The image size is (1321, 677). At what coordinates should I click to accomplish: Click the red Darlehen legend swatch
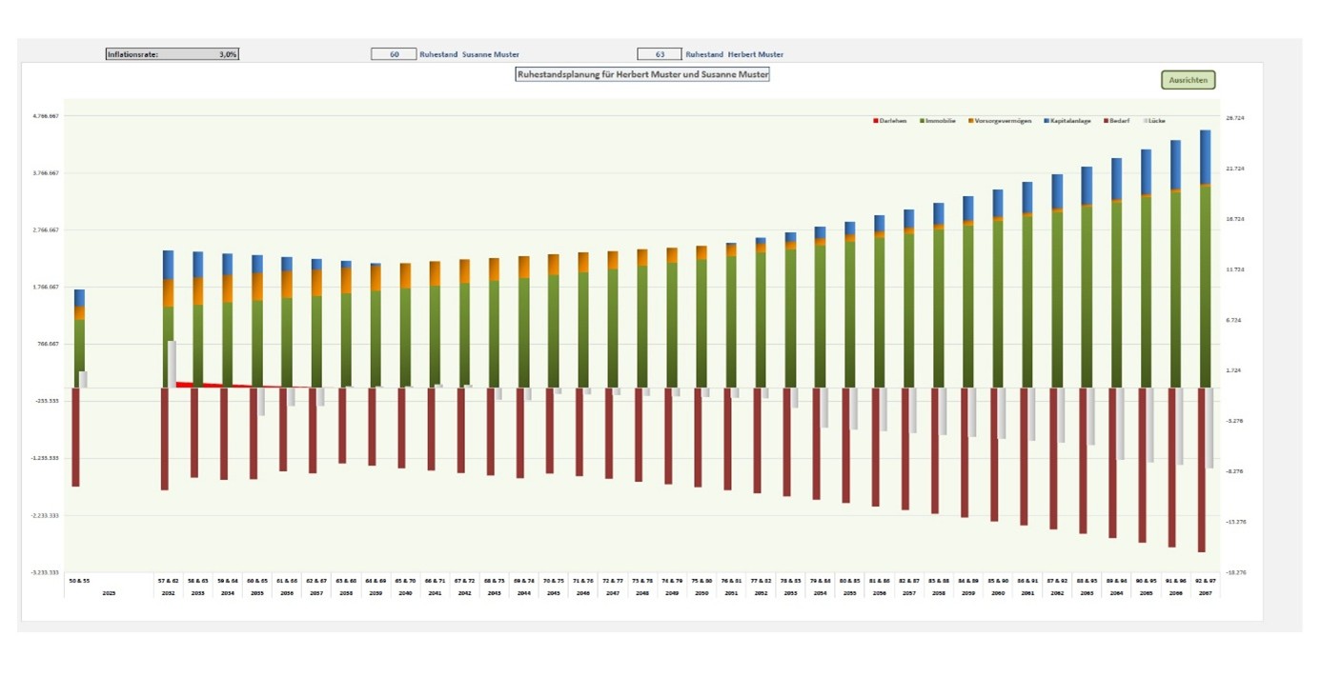876,121
